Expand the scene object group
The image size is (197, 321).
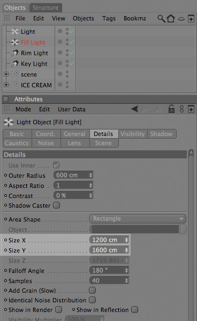(6, 74)
